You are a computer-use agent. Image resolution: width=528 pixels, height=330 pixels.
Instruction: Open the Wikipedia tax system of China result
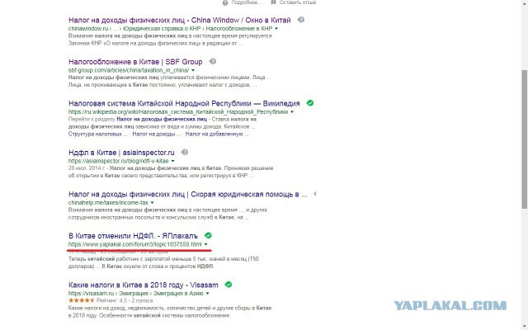184,103
